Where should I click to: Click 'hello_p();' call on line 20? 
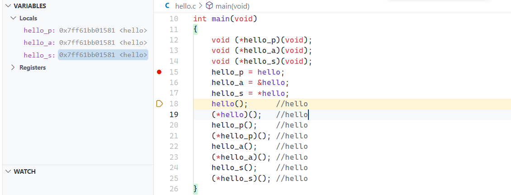click(x=234, y=125)
